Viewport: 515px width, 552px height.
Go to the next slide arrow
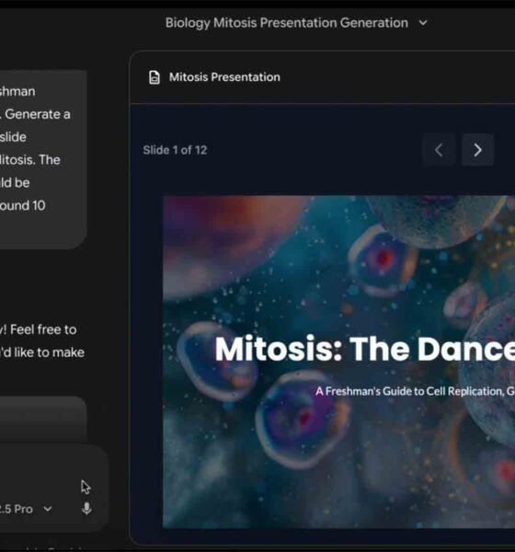(x=477, y=150)
